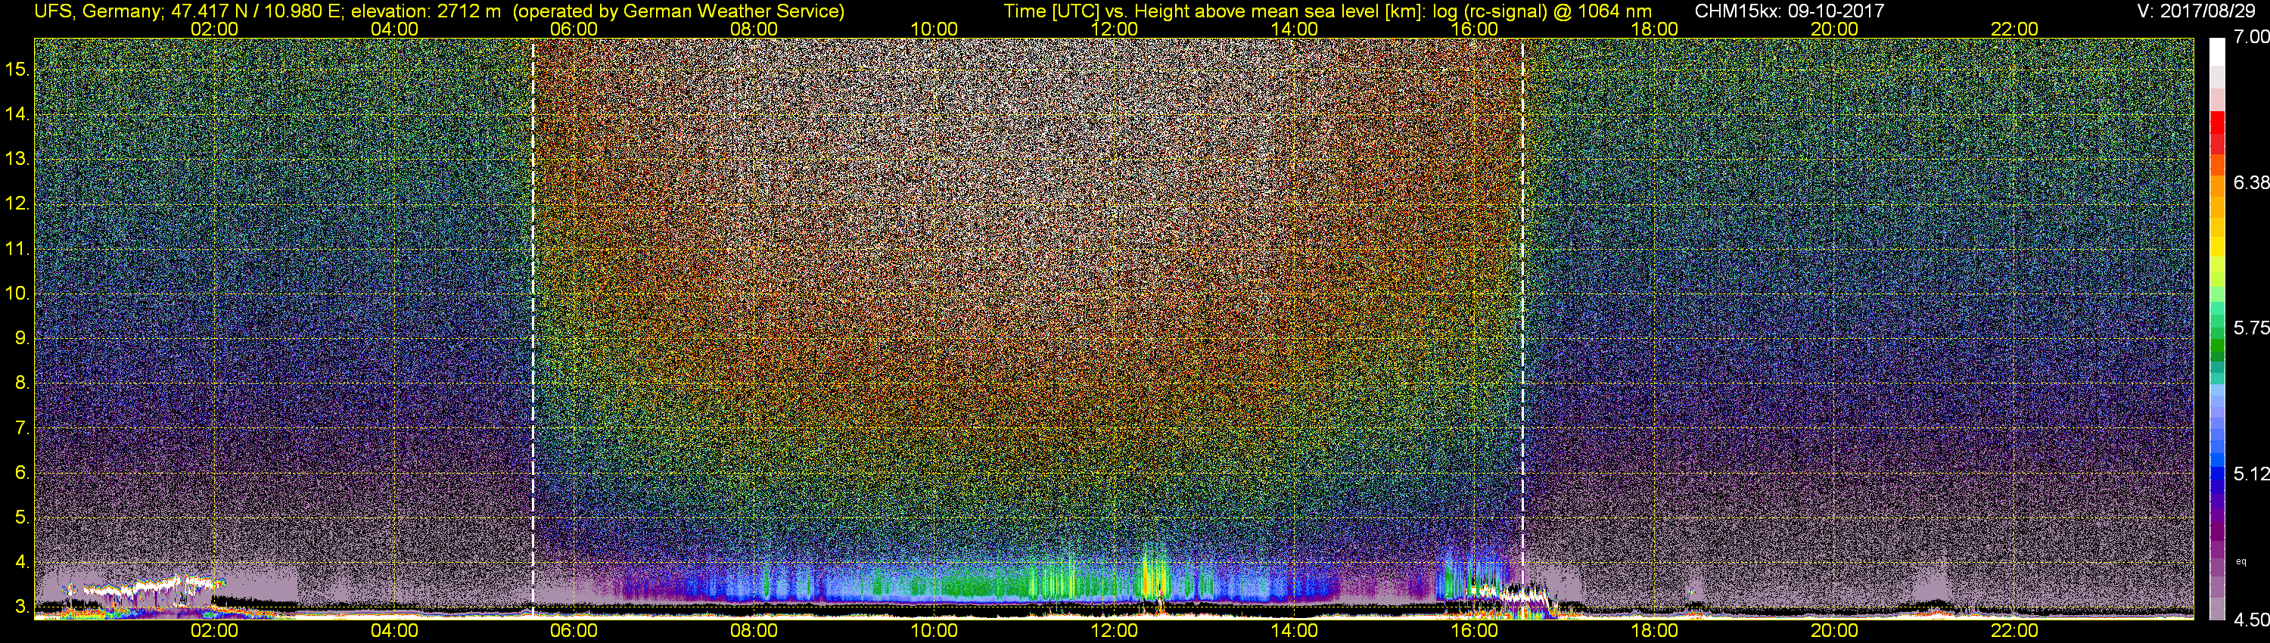
Task: Click the 6.38 colorbar scale label
Action: pyautogui.click(x=2250, y=182)
